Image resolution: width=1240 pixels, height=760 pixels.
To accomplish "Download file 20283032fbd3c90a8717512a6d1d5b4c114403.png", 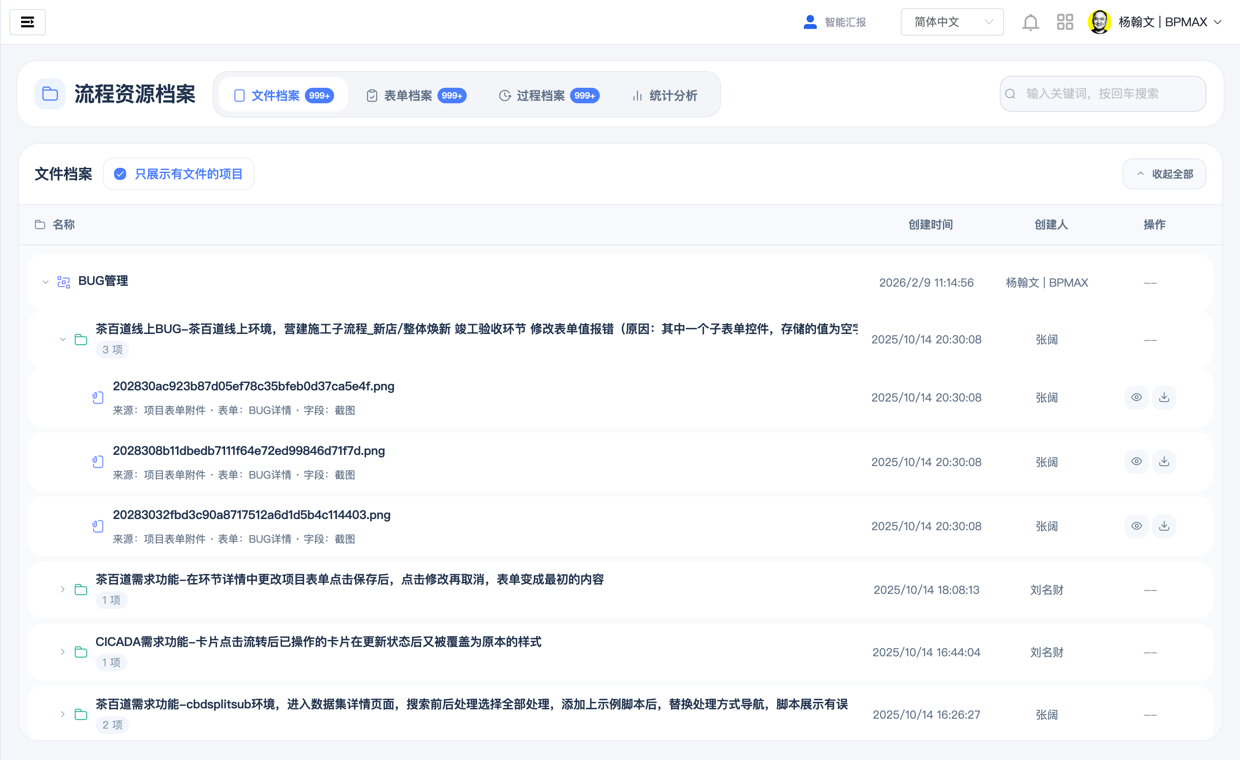I will (1164, 525).
